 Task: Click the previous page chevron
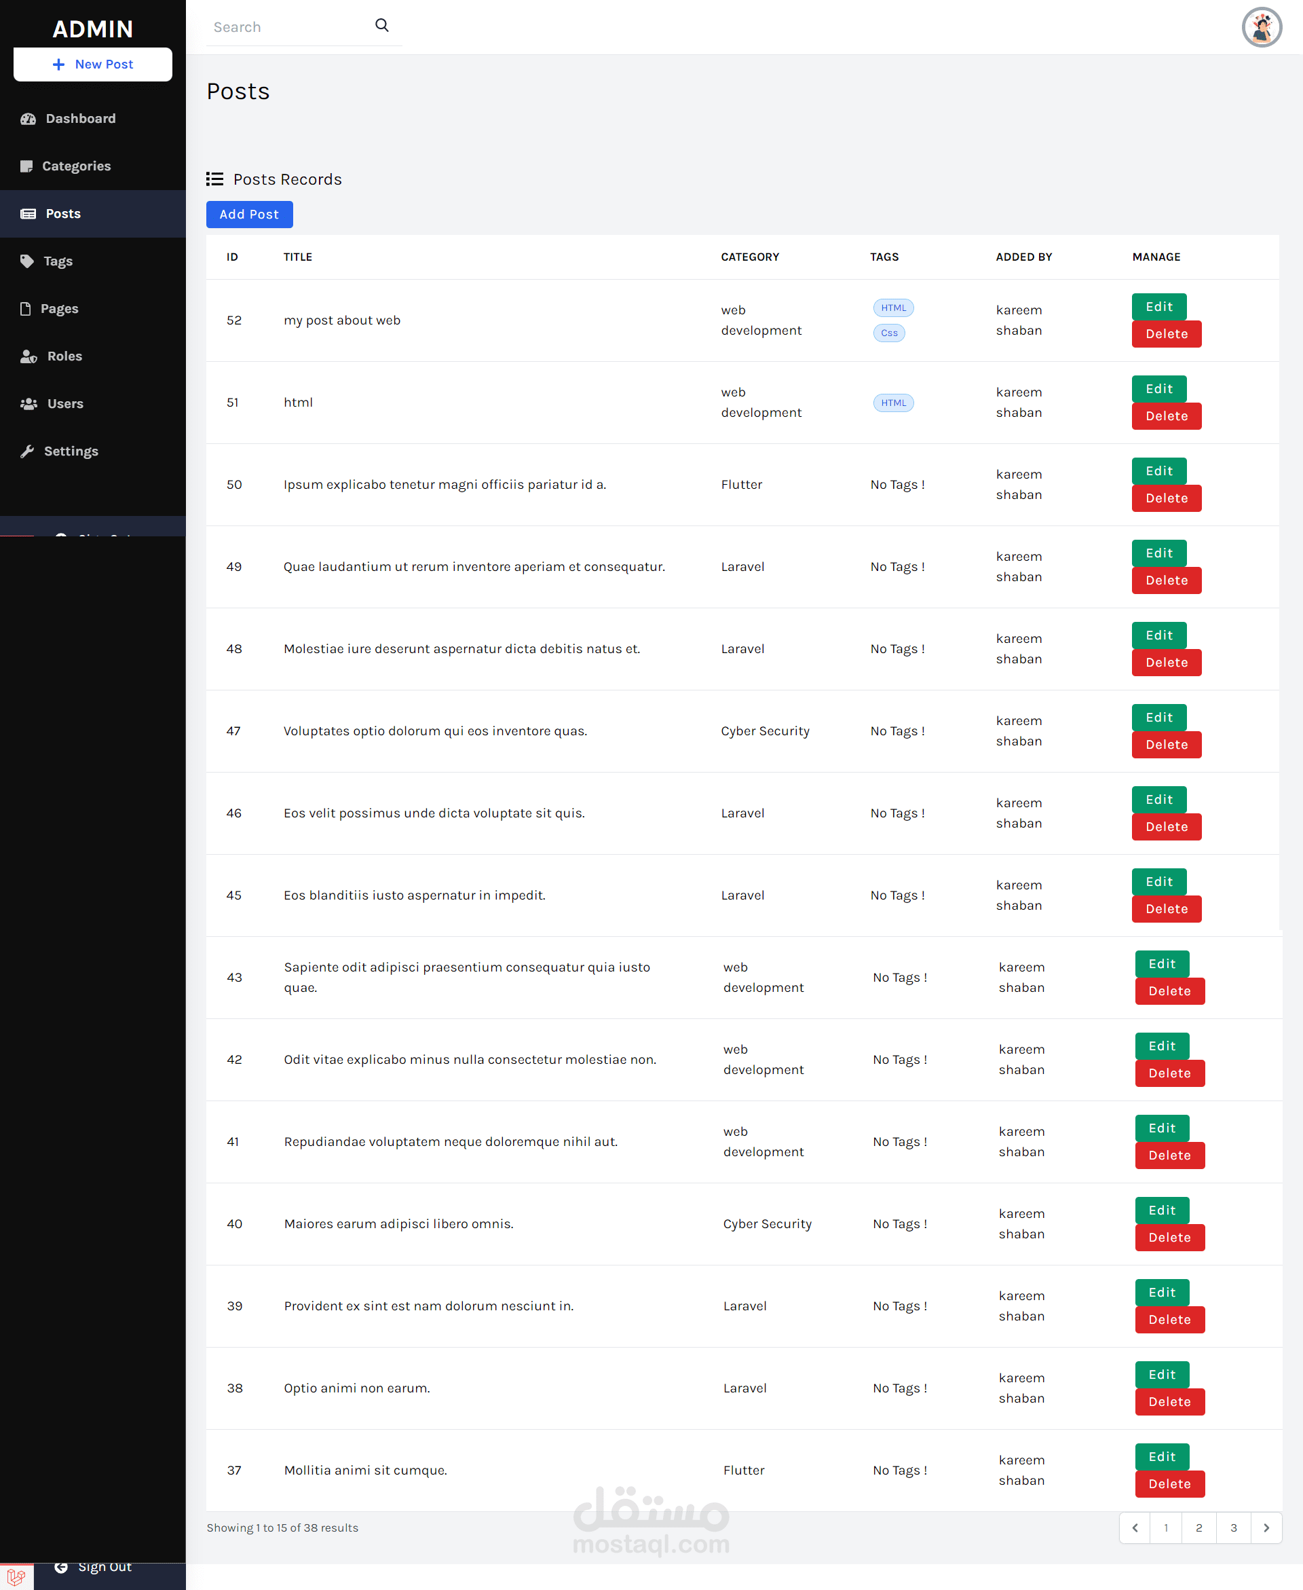1135,1528
